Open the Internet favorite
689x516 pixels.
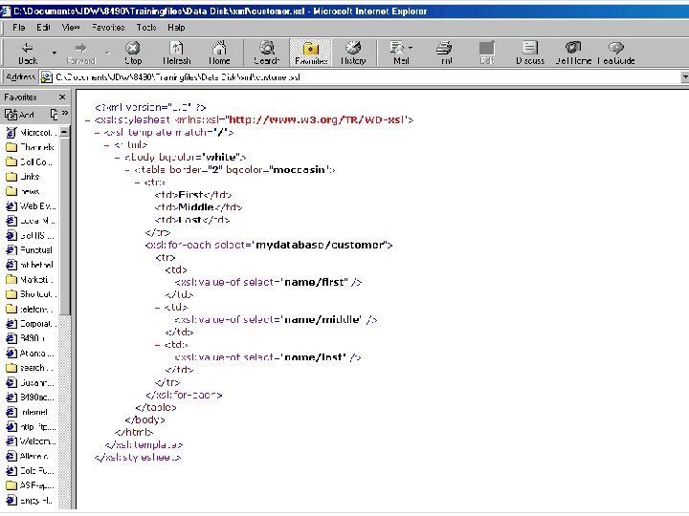pyautogui.click(x=27, y=412)
